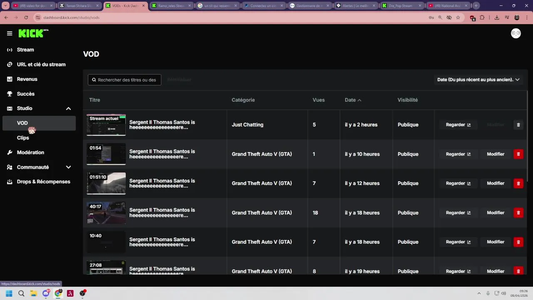
Task: Click the trash icon on Just Chatting row
Action: pos(518,125)
